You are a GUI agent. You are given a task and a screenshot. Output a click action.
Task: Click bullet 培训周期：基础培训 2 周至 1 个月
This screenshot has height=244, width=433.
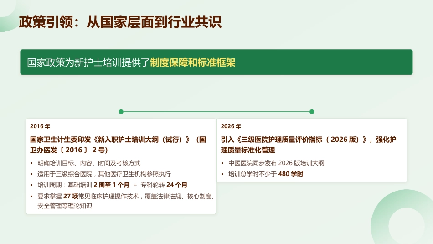click(x=83, y=185)
